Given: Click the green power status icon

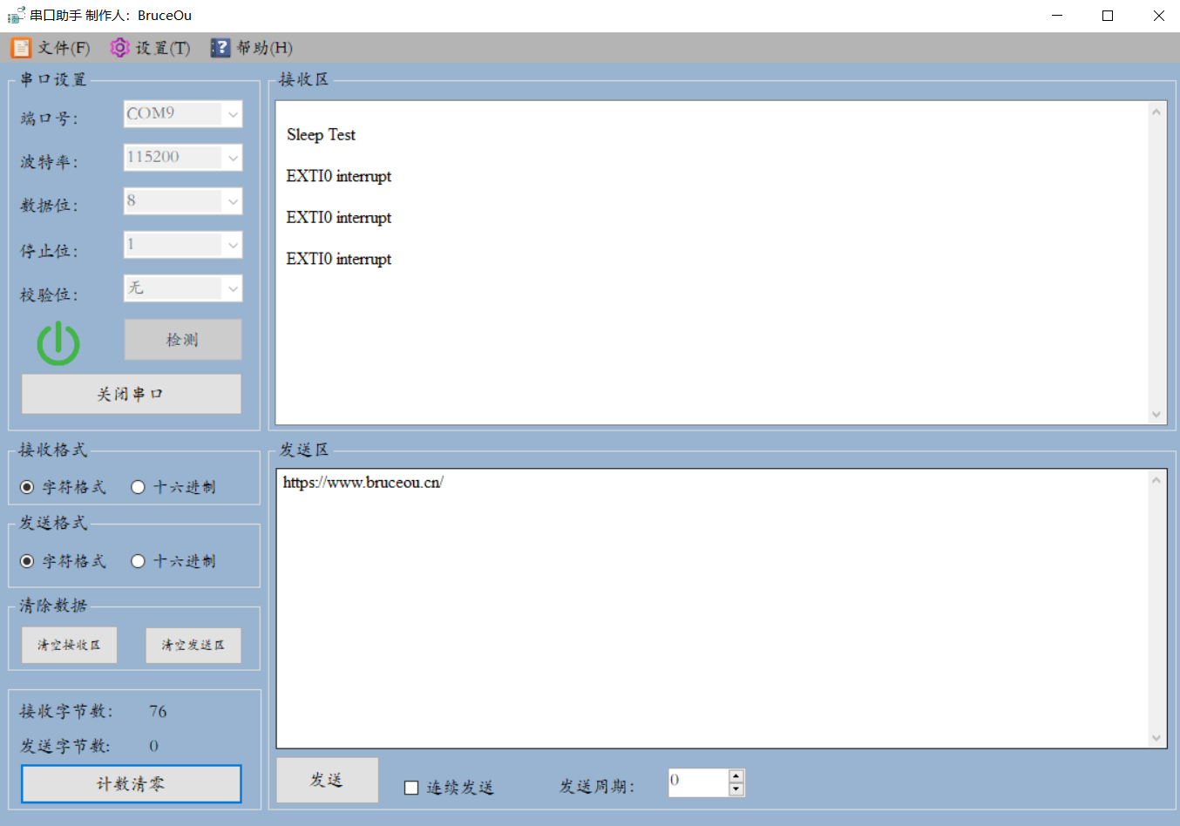Looking at the screenshot, I should (x=58, y=342).
